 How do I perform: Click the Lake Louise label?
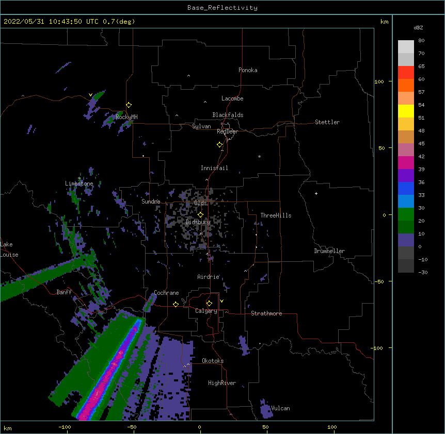(x=9, y=249)
